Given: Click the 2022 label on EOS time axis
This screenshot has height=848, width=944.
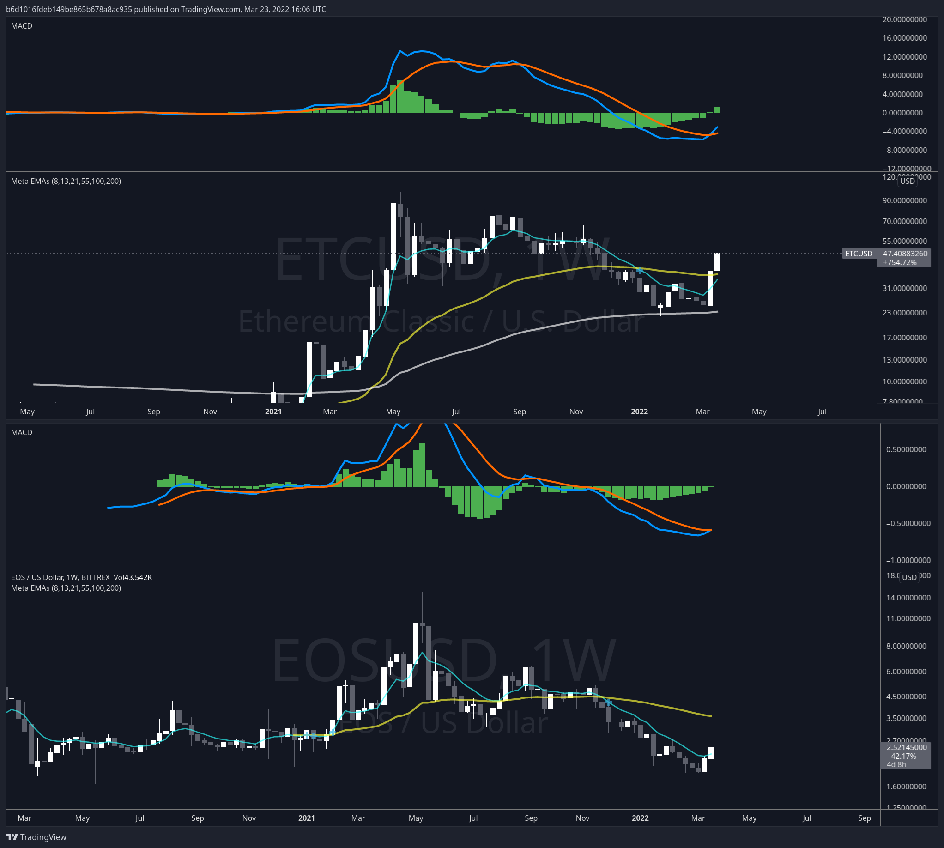Looking at the screenshot, I should pos(640,818).
